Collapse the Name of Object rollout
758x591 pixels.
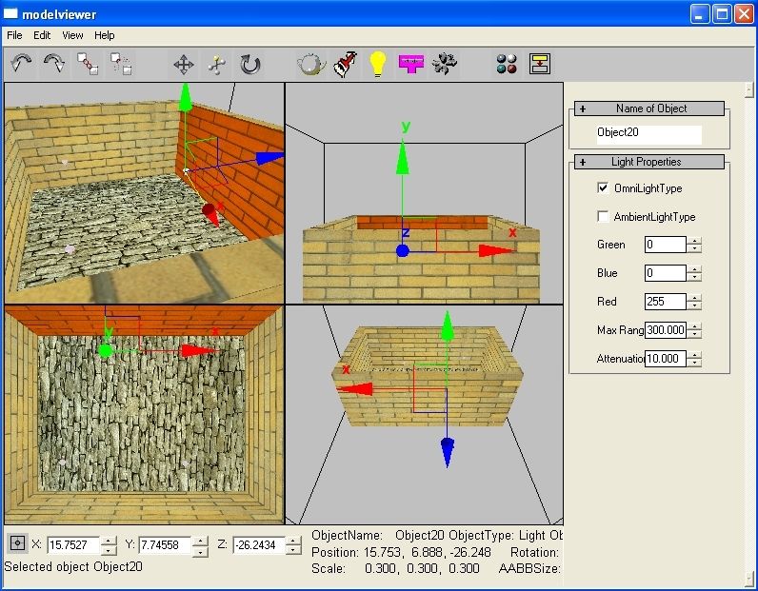pyautogui.click(x=582, y=108)
